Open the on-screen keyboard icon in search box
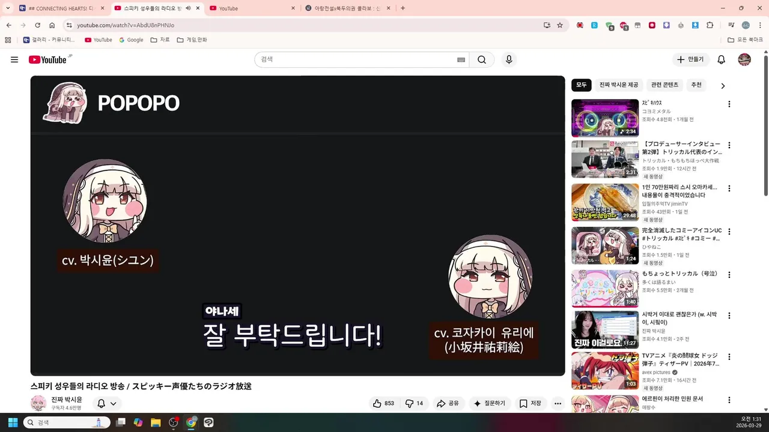 461,59
